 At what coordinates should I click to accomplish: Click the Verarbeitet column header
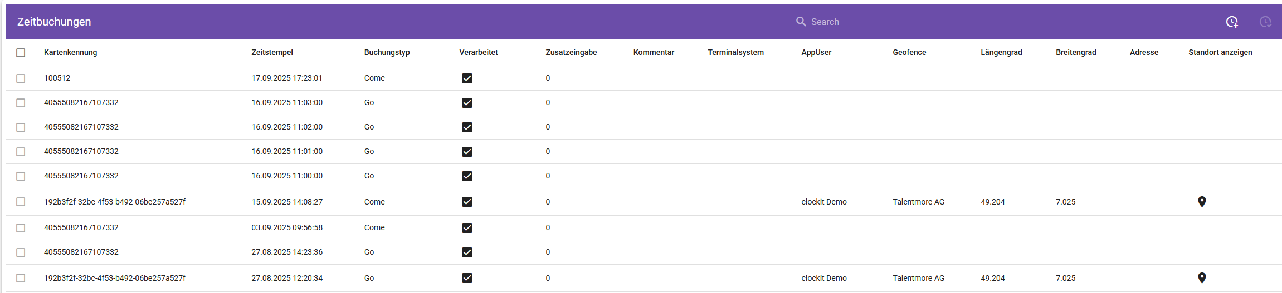tap(478, 52)
